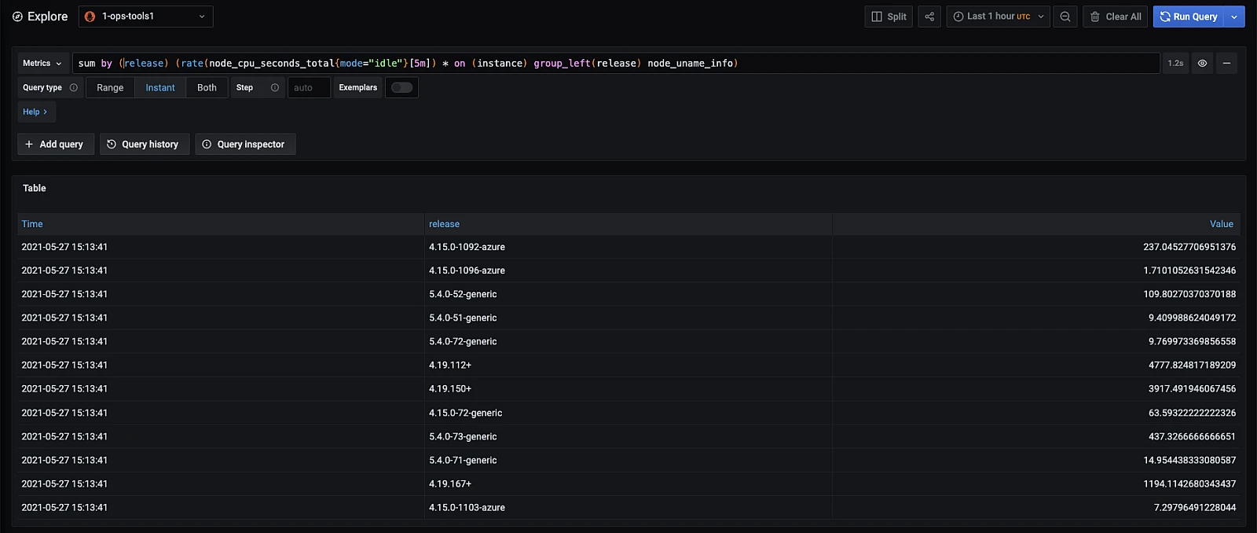Image resolution: width=1257 pixels, height=533 pixels.
Task: Select the Range query type
Action: tap(110, 87)
